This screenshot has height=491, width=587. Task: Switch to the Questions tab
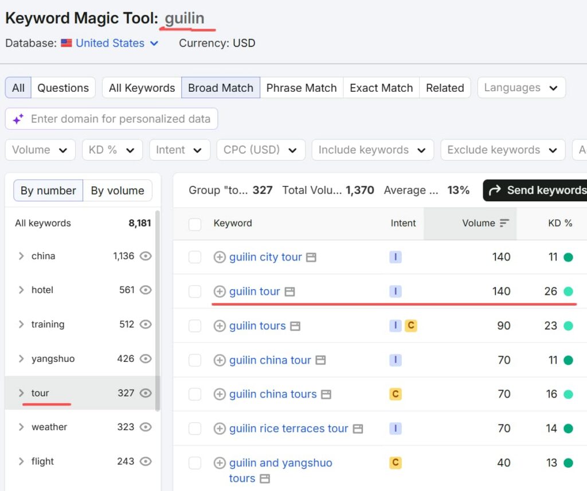coord(63,88)
